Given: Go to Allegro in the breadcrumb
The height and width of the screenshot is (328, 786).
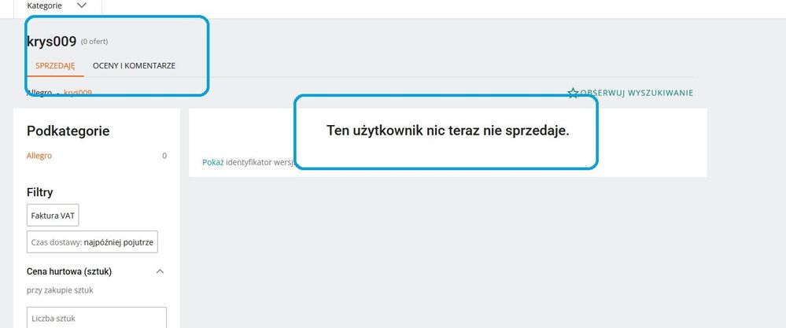Looking at the screenshot, I should [x=39, y=93].
